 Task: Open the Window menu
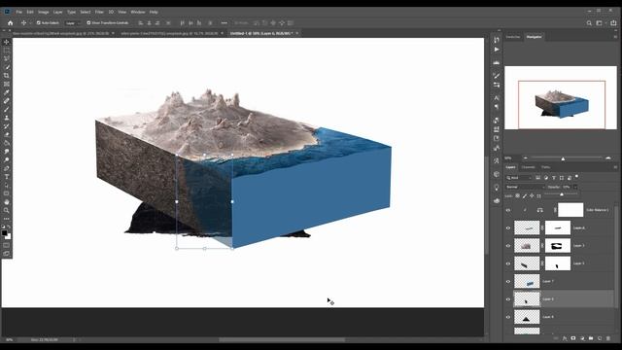click(138, 12)
